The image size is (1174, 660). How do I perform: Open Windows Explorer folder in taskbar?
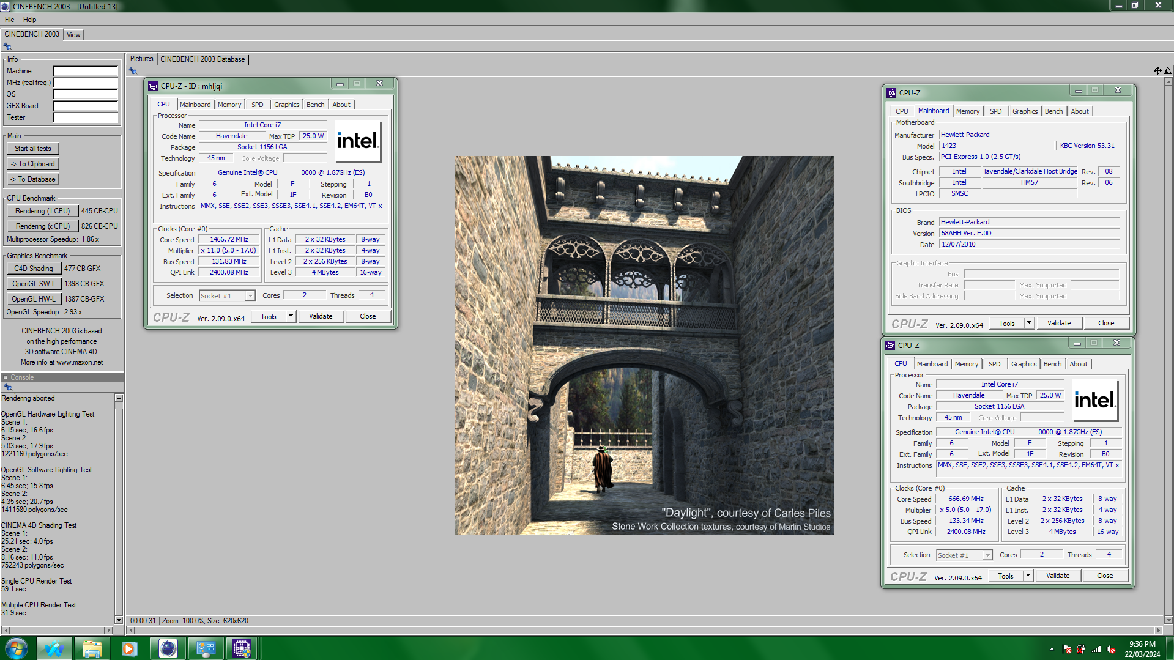(92, 648)
